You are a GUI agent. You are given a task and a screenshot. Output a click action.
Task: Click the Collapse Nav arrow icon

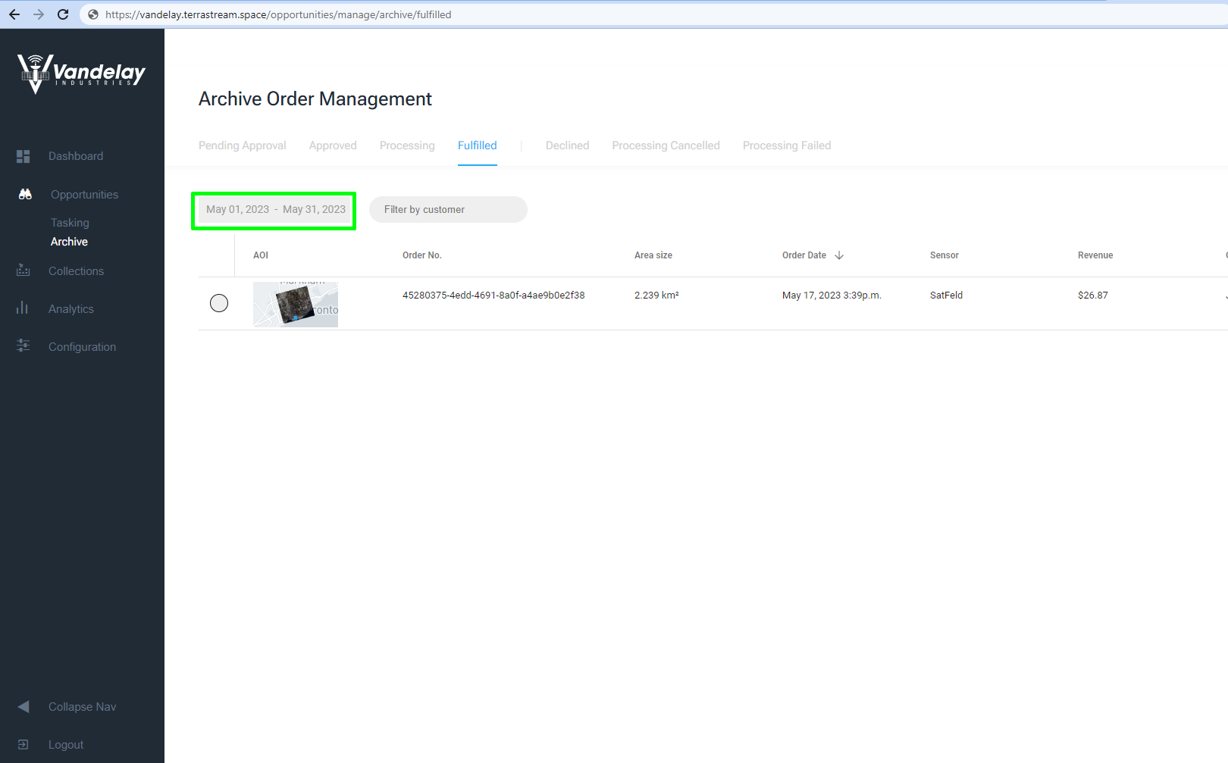[23, 706]
